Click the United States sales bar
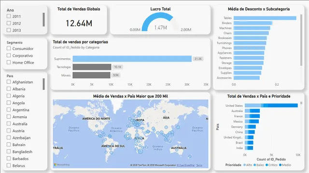The image size is (309, 173). [271, 106]
